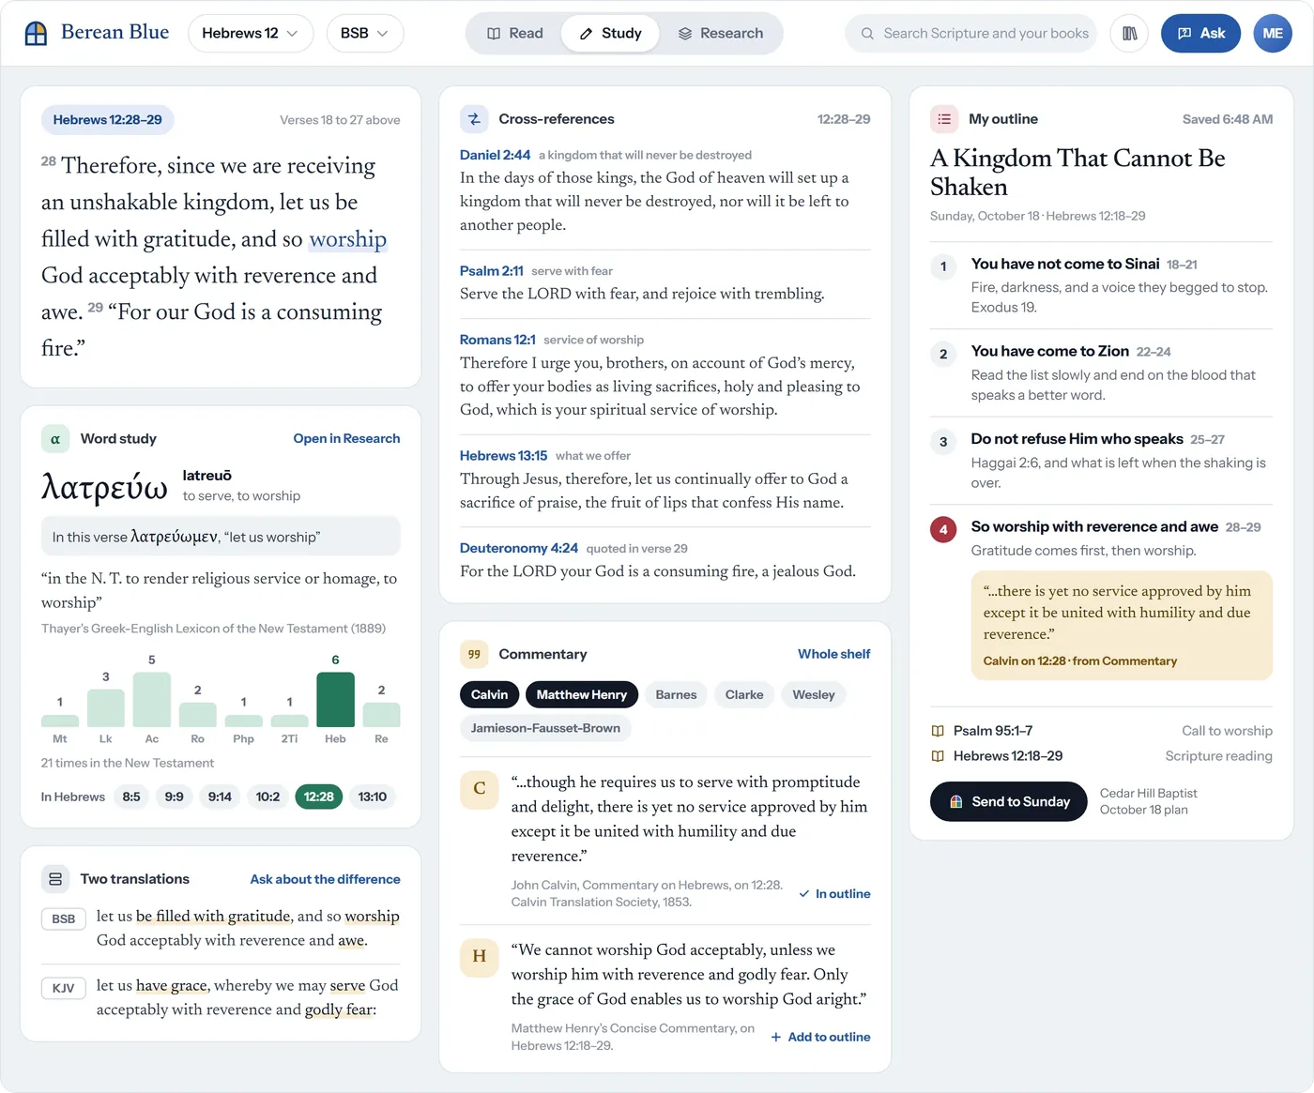
Task: Select the Study mode tab
Action: [x=610, y=33]
